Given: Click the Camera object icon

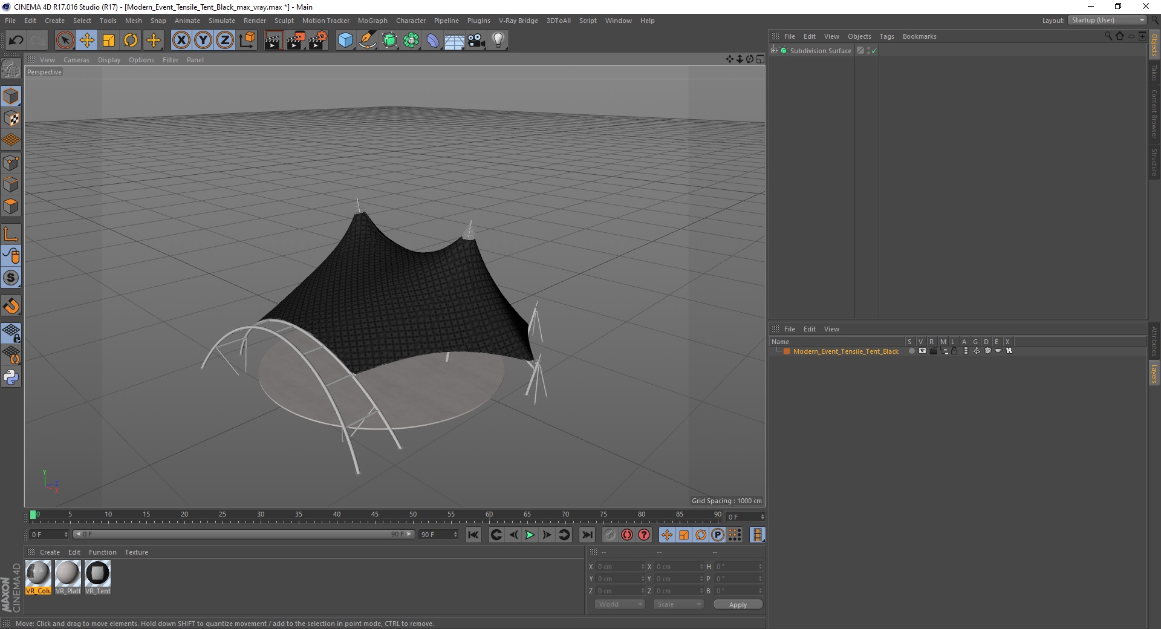Looking at the screenshot, I should tap(476, 41).
